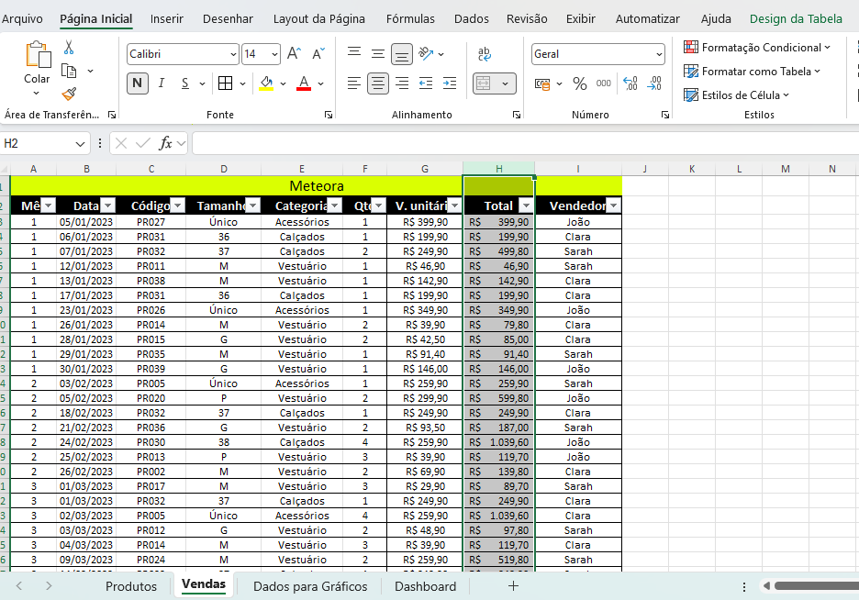Expand the font color dropdown arrow
The height and width of the screenshot is (600, 859).
coord(320,83)
